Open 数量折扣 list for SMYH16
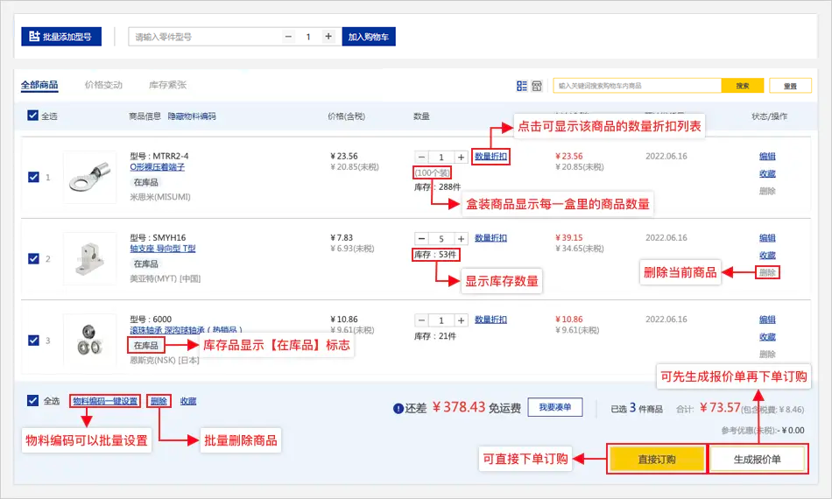 (490, 238)
